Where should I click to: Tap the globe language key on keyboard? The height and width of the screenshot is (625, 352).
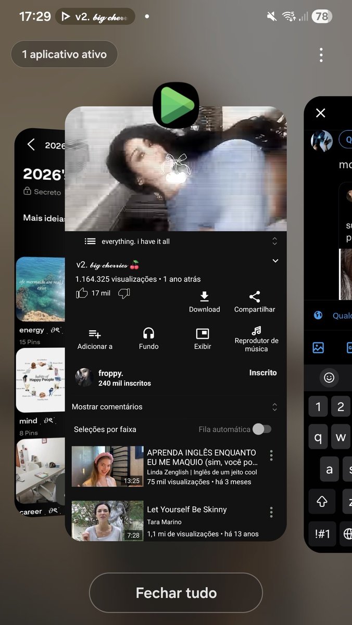click(x=347, y=535)
